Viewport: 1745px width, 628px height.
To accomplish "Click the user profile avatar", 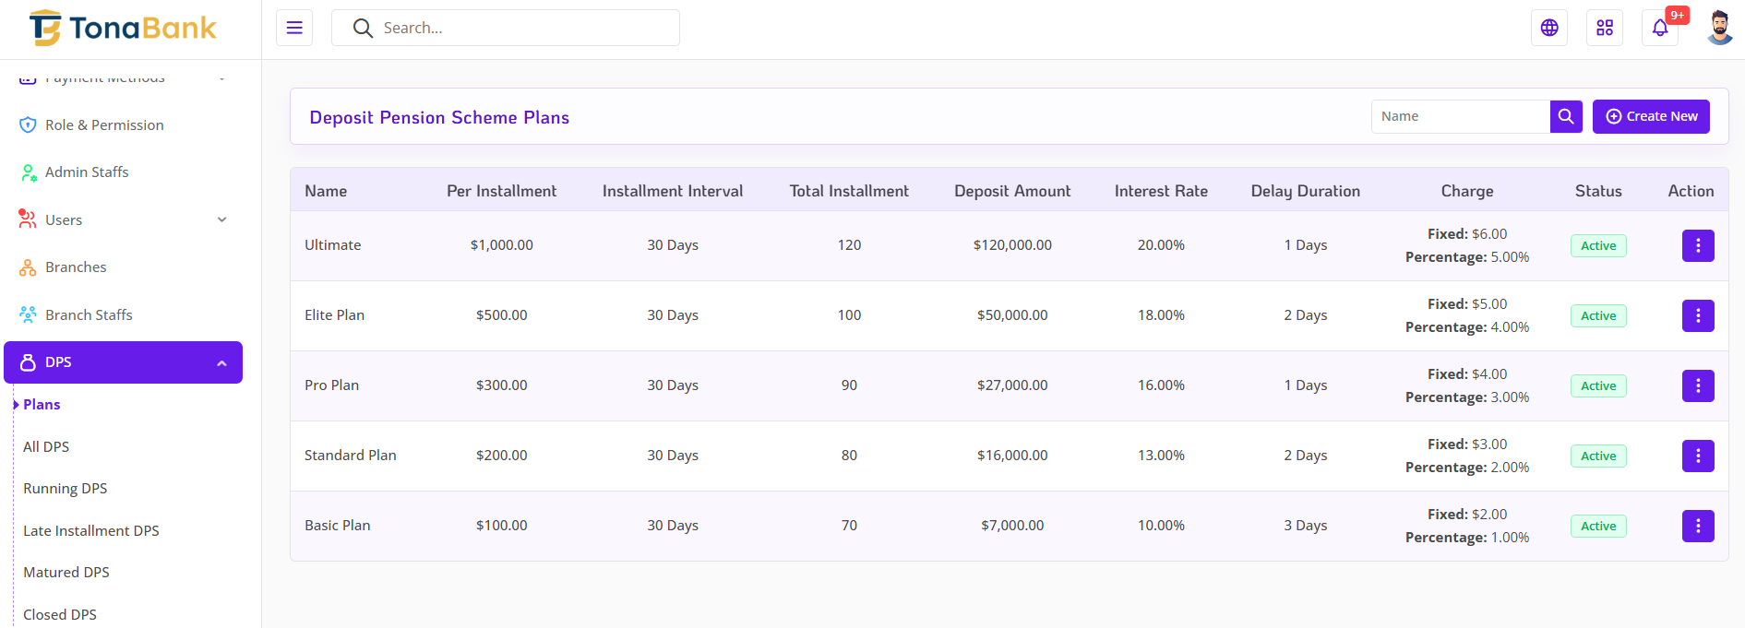I will [x=1719, y=28].
